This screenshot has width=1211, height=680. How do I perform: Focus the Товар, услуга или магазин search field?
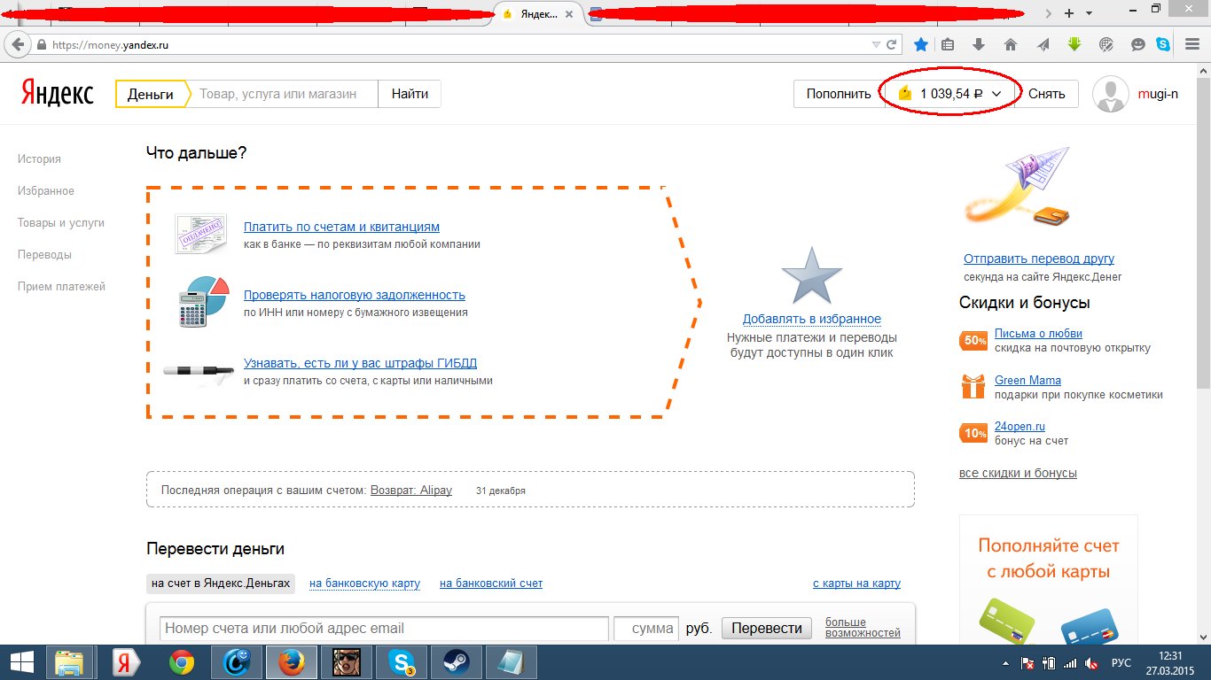[284, 94]
